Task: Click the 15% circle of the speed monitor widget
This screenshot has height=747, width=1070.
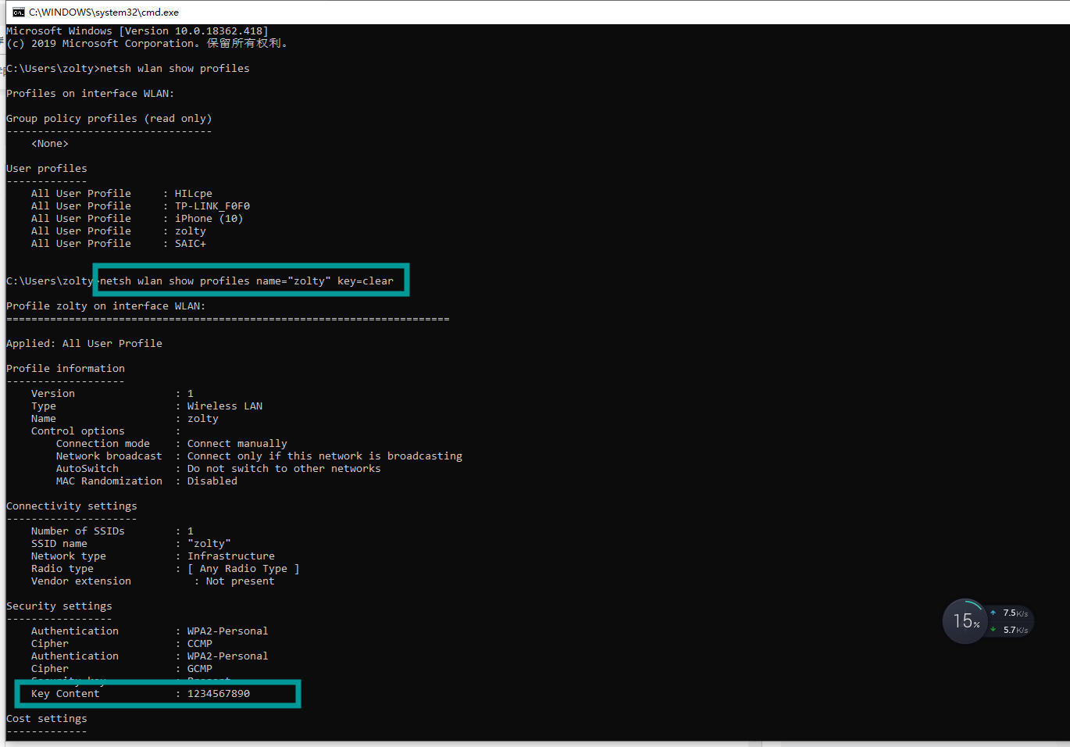Action: [x=965, y=620]
